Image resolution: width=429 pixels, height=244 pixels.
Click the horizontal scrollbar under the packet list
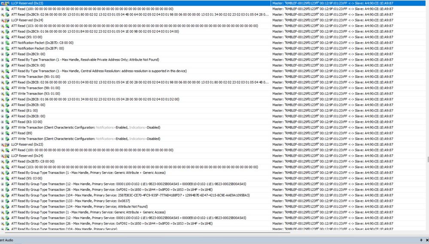click(148, 232)
